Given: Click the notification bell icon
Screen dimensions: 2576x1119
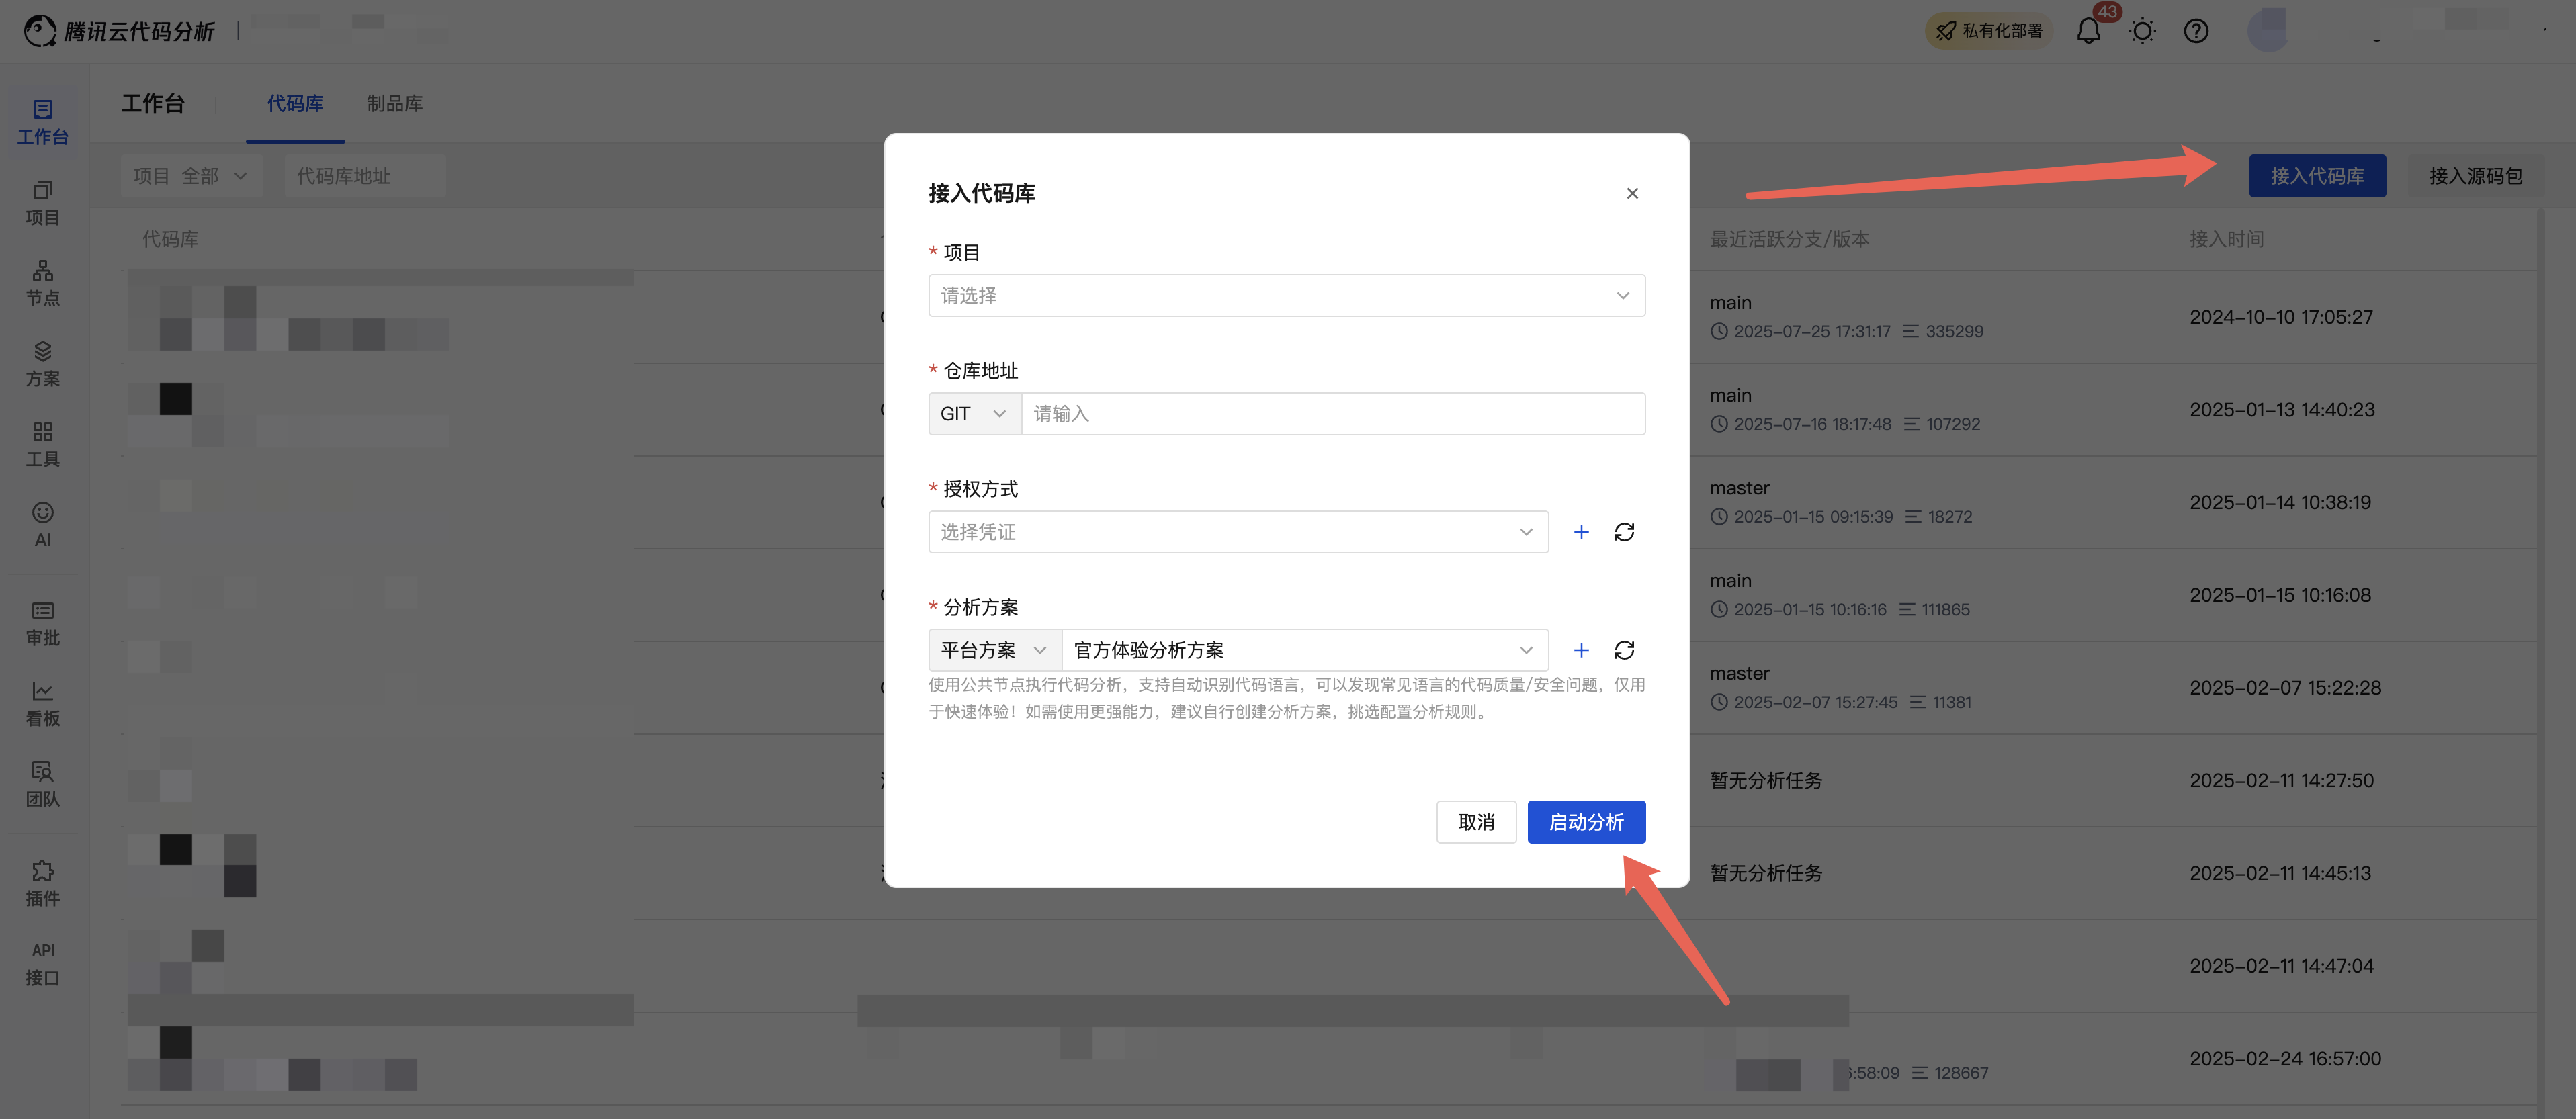Looking at the screenshot, I should tap(2088, 31).
